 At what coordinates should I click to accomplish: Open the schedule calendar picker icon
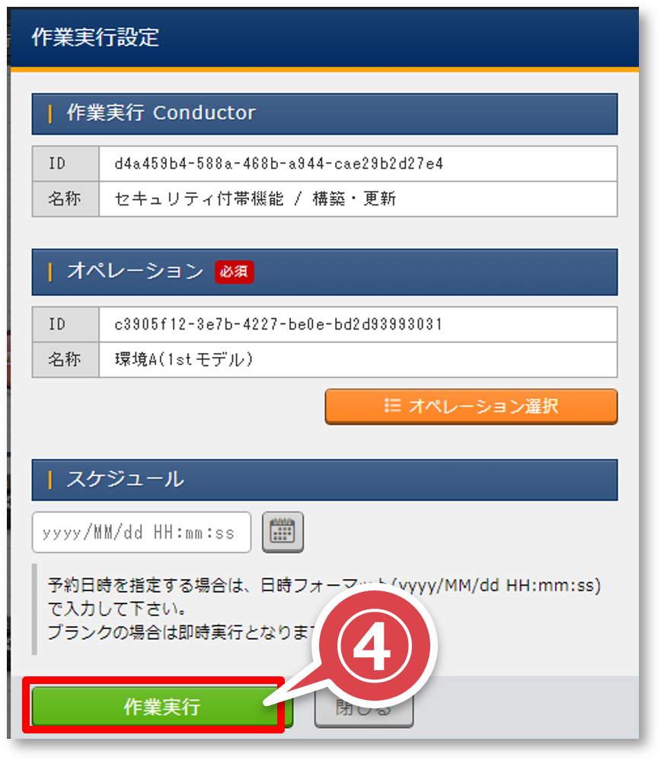pyautogui.click(x=283, y=533)
